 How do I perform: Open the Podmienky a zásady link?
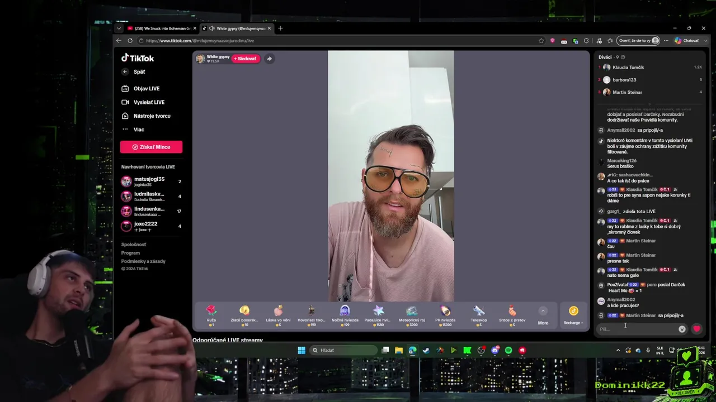pyautogui.click(x=143, y=261)
